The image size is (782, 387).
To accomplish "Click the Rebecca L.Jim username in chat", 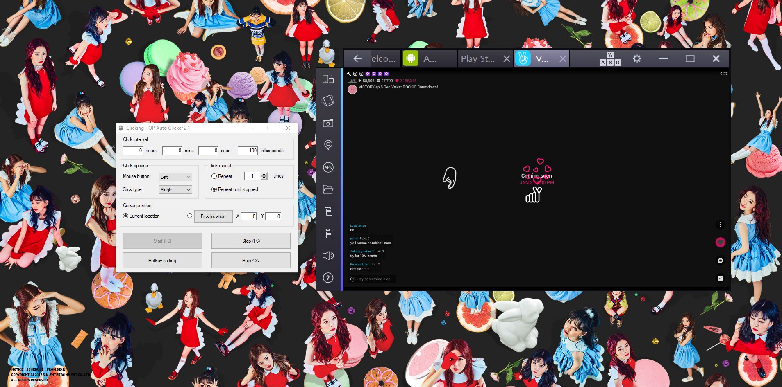I will [x=359, y=265].
